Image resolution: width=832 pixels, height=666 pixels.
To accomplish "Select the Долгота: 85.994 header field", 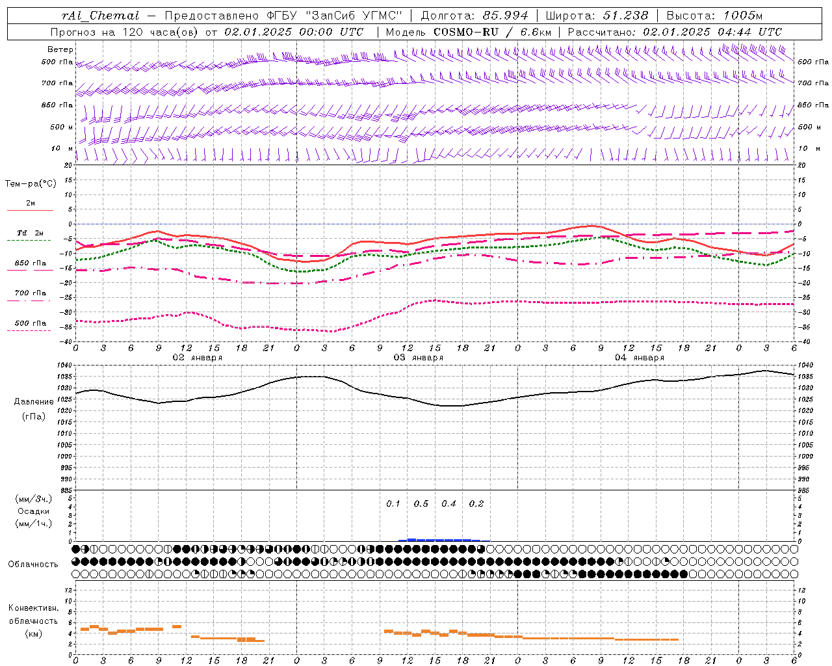I will (475, 16).
